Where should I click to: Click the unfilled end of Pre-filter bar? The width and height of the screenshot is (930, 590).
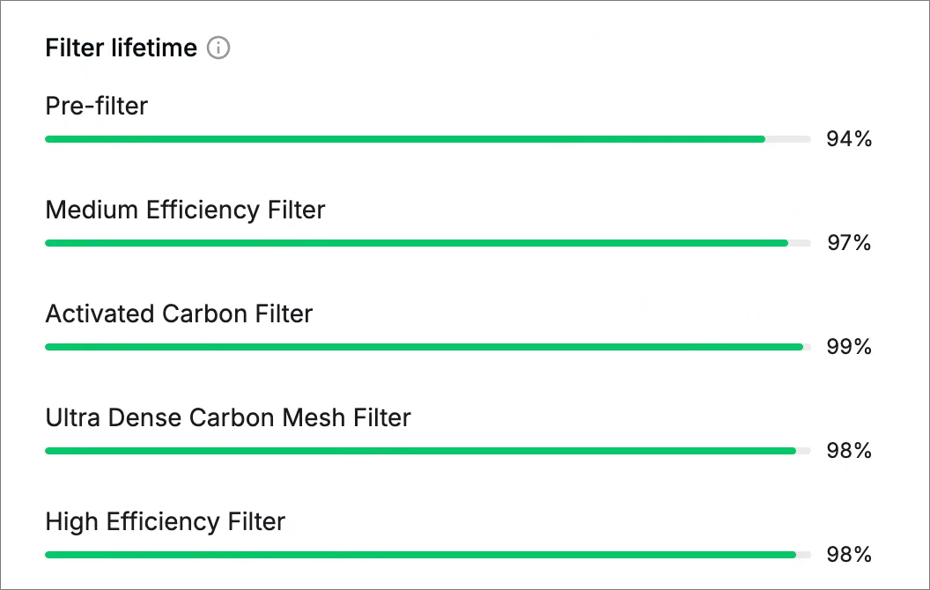[x=788, y=139]
